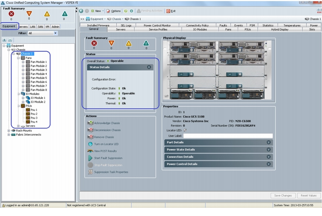Expand Fabric Interconnects tree node

9,135
